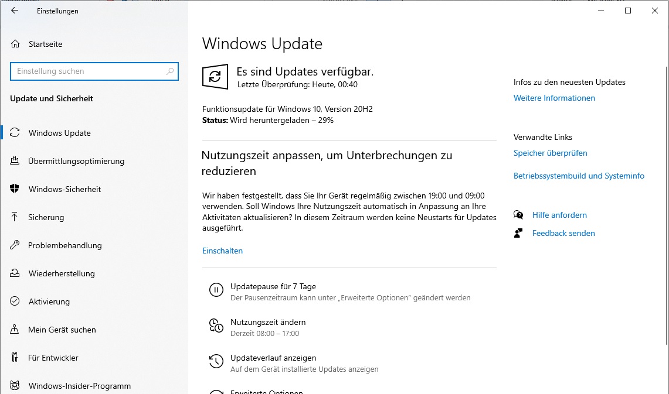
Task: Click the magnifier icon in the search box
Action: coord(170,71)
